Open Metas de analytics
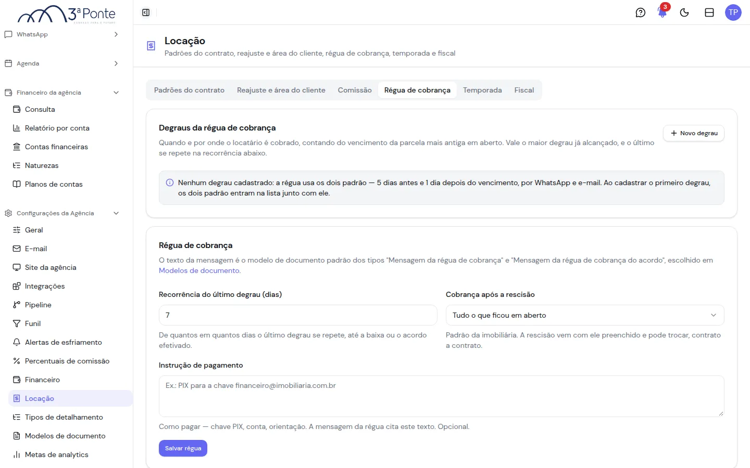Screen dimensions: 750x468 pyautogui.click(x=71, y=454)
